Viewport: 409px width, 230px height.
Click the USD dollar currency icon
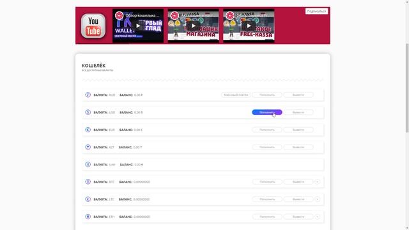pyautogui.click(x=88, y=112)
